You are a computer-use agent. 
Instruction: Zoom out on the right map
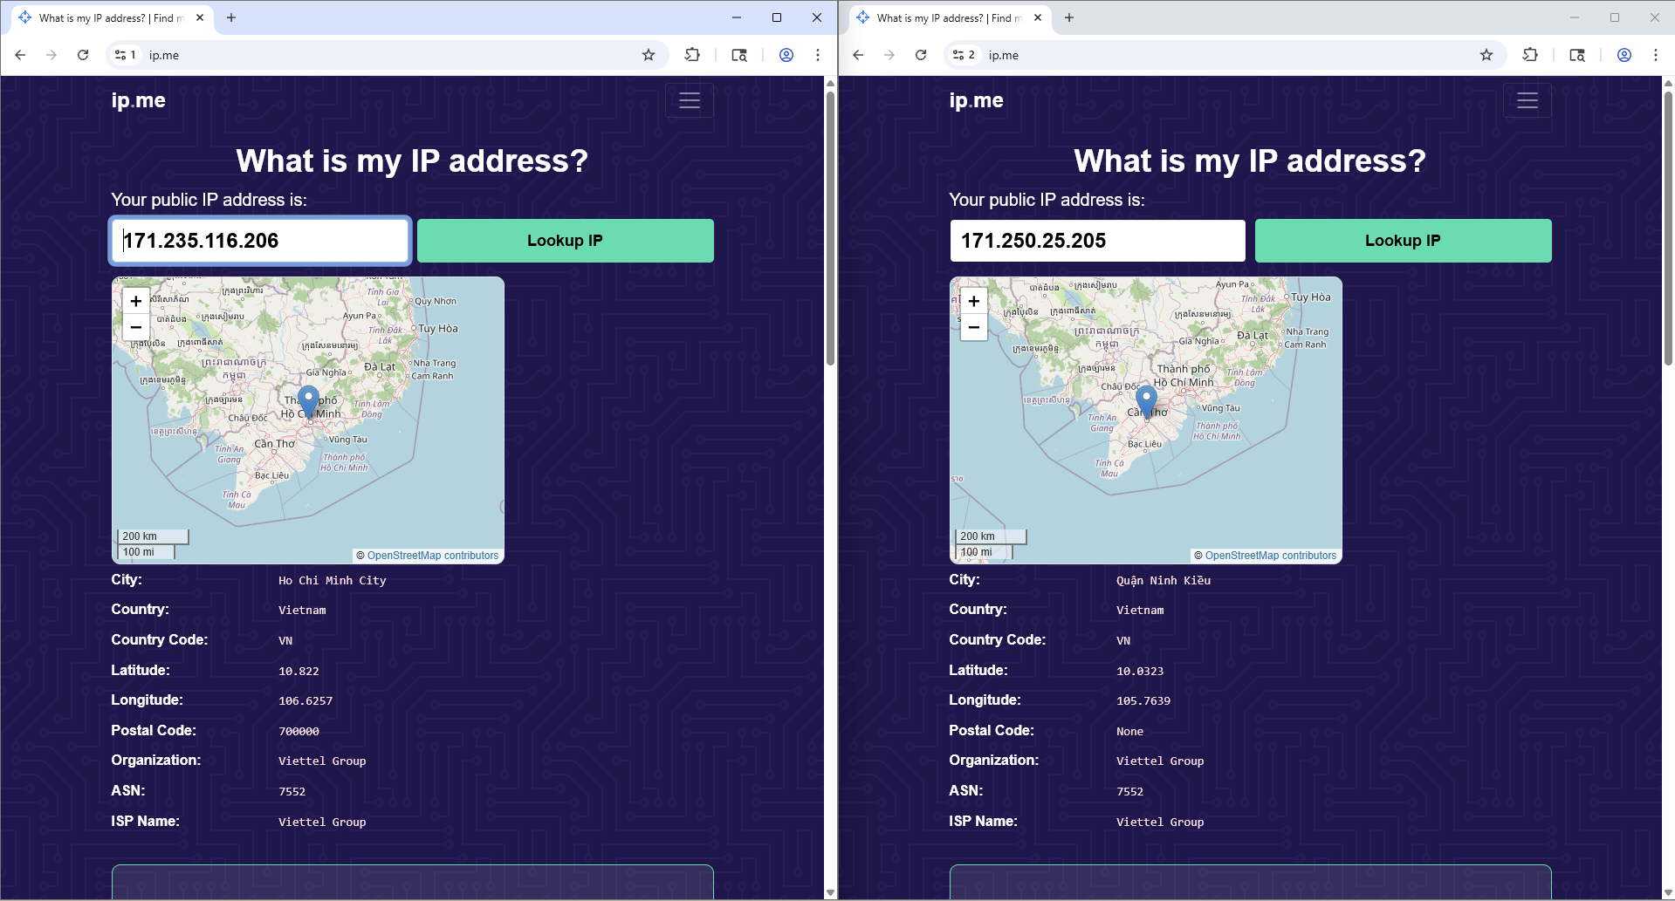point(974,328)
